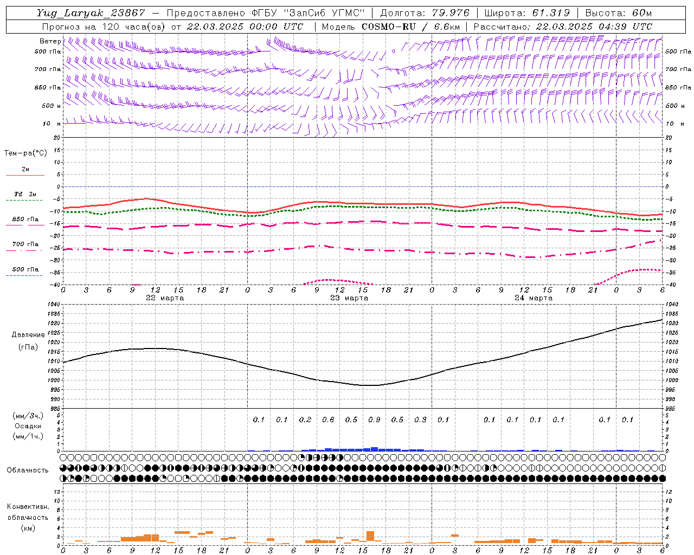Click the (мм/3ч.) unit label
694x555 pixels.
(x=28, y=416)
